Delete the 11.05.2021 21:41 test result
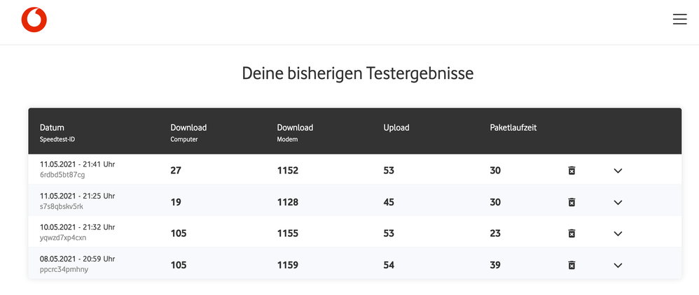This screenshot has width=699, height=295. 572,171
